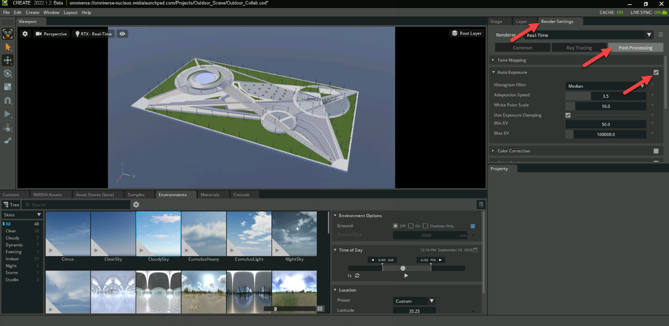Click the Root Layer button
The image size is (669, 326).
click(x=466, y=33)
